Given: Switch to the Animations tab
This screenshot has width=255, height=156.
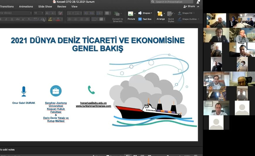Looking at the screenshot, I should (26, 6).
